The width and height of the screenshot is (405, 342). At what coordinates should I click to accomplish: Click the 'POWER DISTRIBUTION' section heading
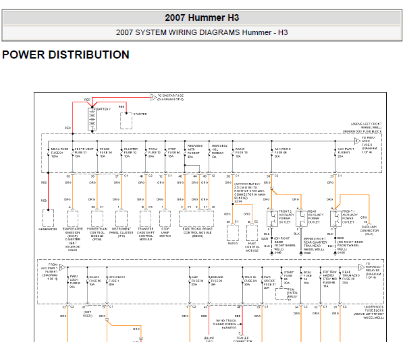65,55
